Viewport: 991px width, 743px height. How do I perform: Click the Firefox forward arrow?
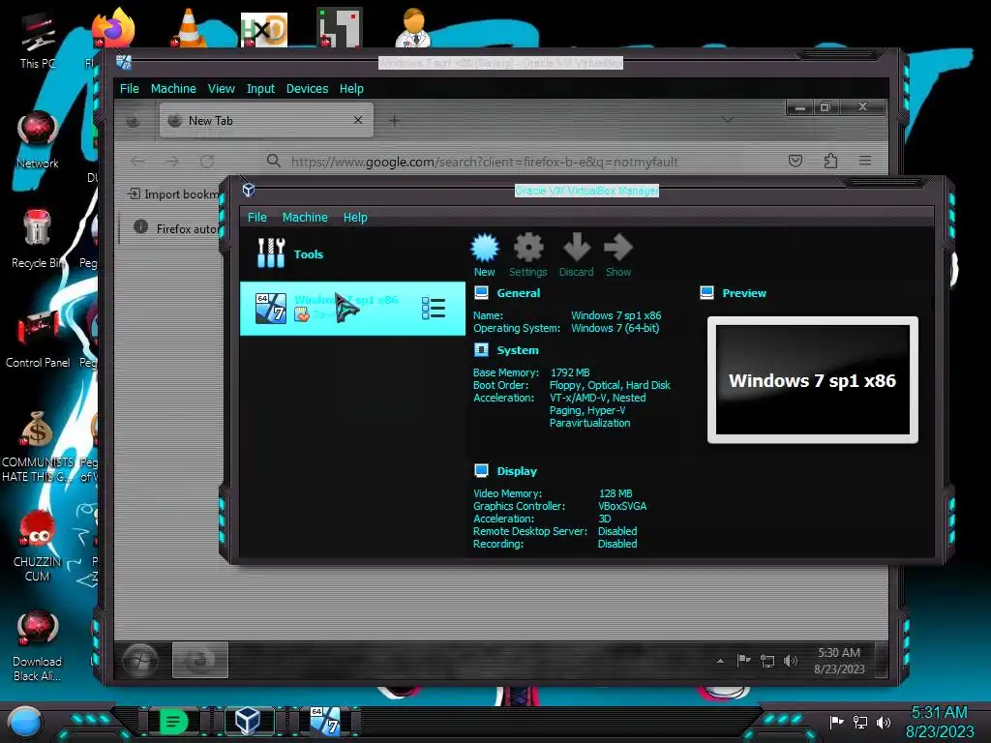tap(172, 162)
